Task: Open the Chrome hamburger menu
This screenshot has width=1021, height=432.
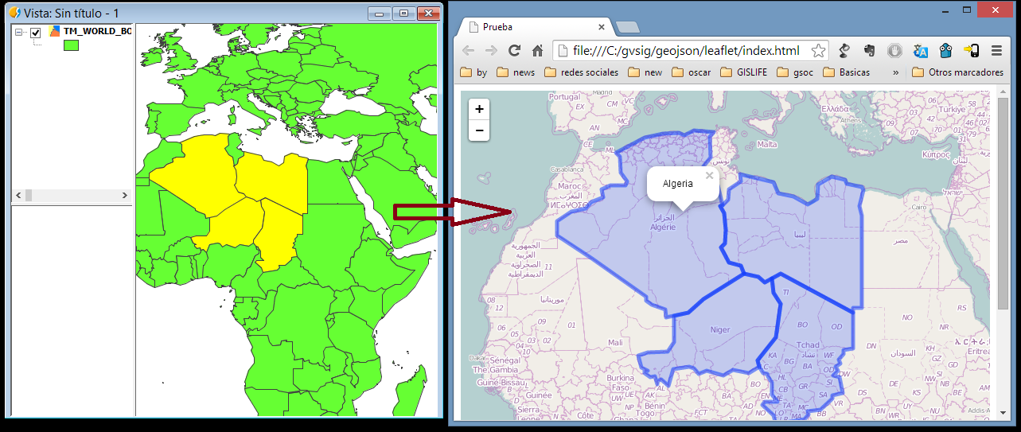Action: tap(996, 51)
